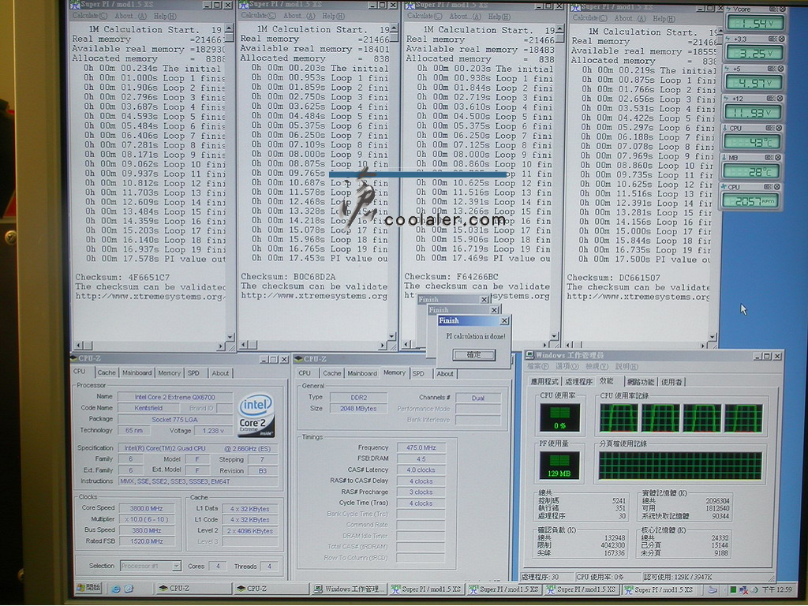The width and height of the screenshot is (808, 606).
Task: Click the horizontal scrollbar in first Super PI window
Action: click(x=150, y=346)
